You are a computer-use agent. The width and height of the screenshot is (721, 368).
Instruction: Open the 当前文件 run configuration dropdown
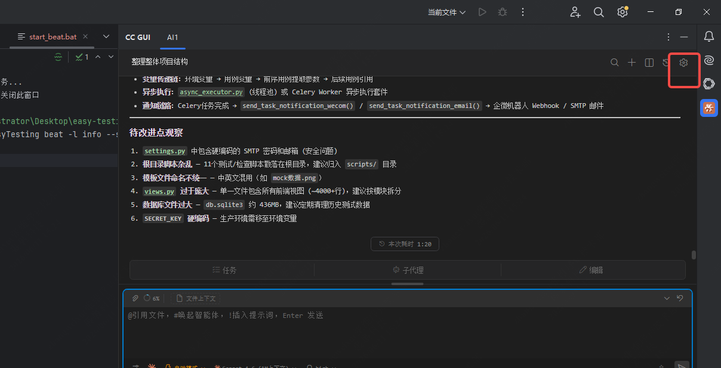446,12
